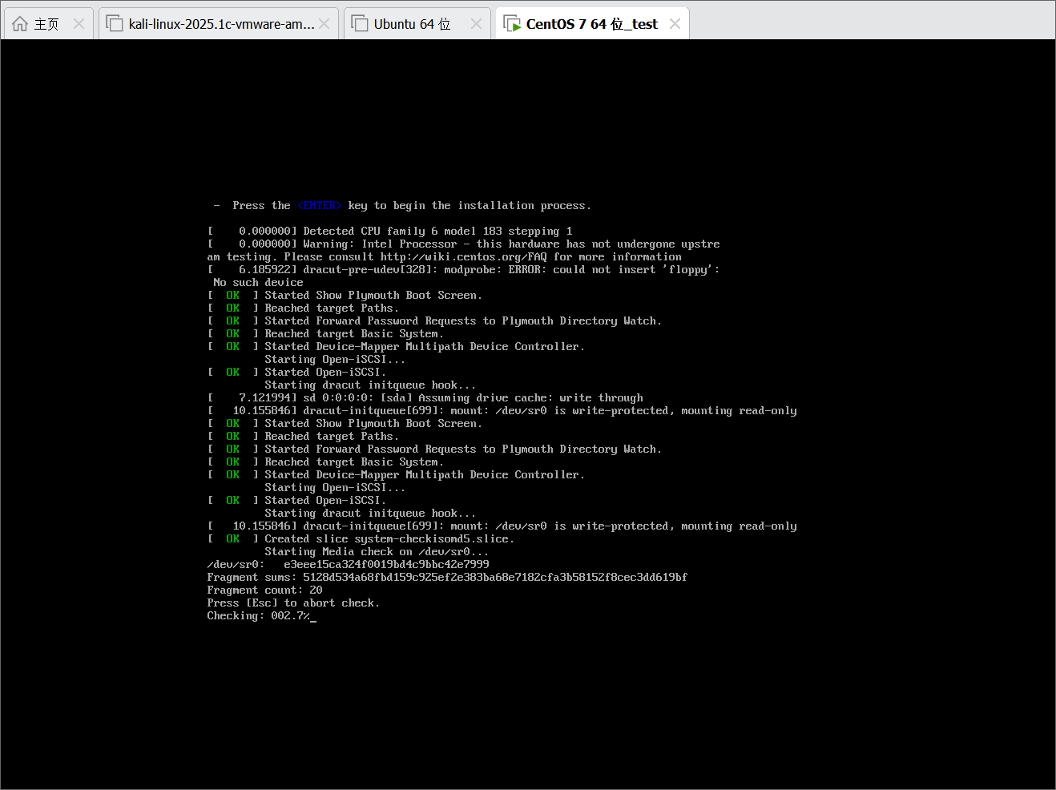Click 'Created slice system-checkisomd5.slice' line
The height and width of the screenshot is (790, 1056).
389,539
